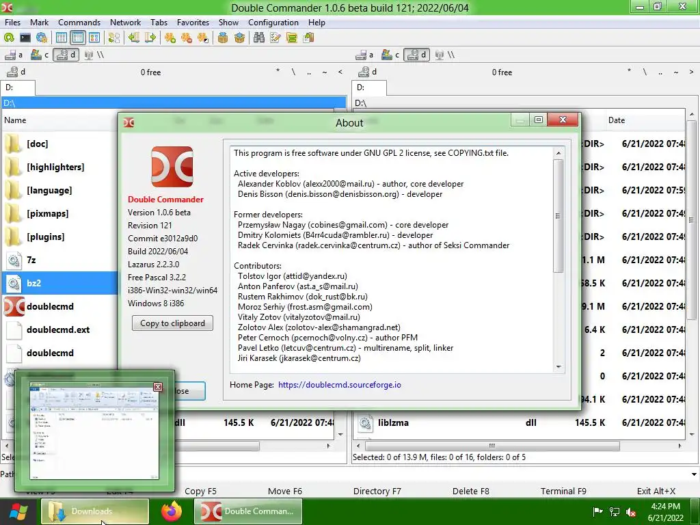Go to home directory in right panel
This screenshot has width=700, height=525.
pos(676,72)
